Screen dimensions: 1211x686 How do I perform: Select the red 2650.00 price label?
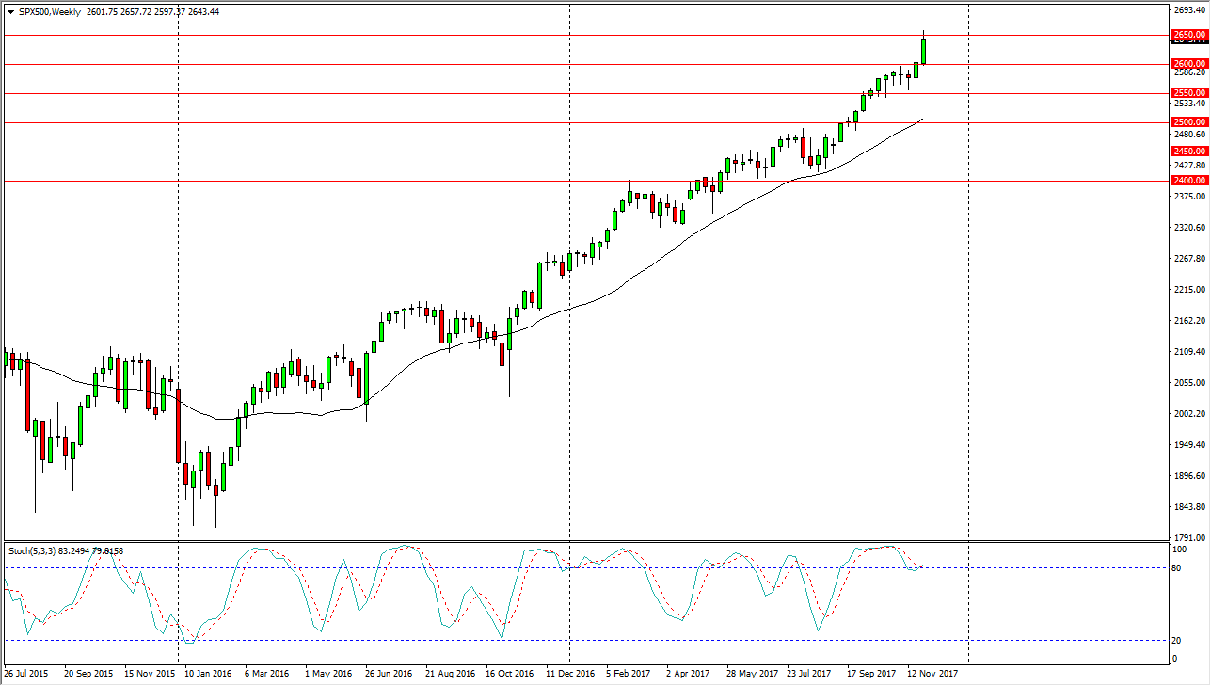(1189, 35)
